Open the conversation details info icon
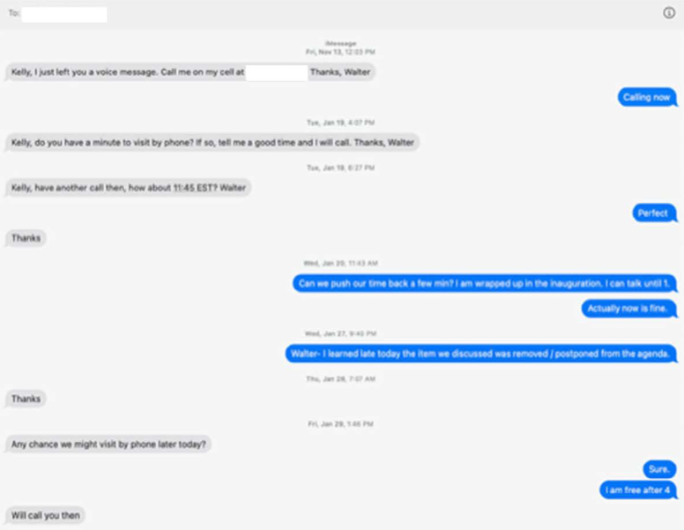684x530 pixels. coord(669,13)
